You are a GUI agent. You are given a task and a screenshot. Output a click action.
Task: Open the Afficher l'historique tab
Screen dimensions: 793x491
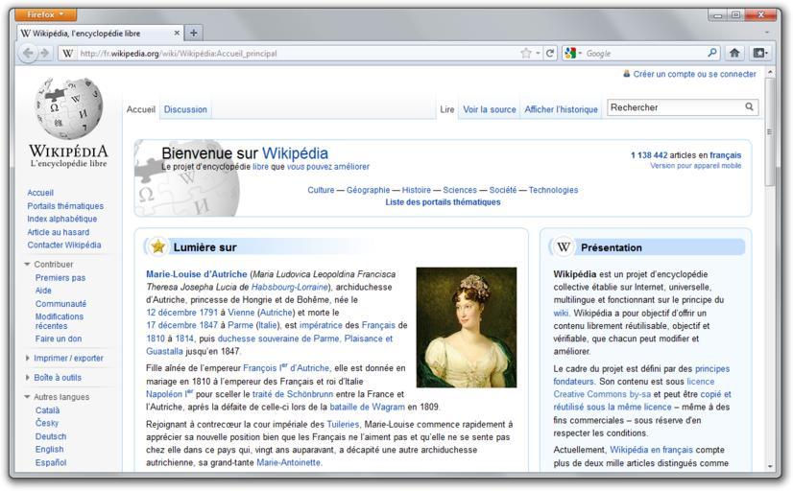point(561,109)
